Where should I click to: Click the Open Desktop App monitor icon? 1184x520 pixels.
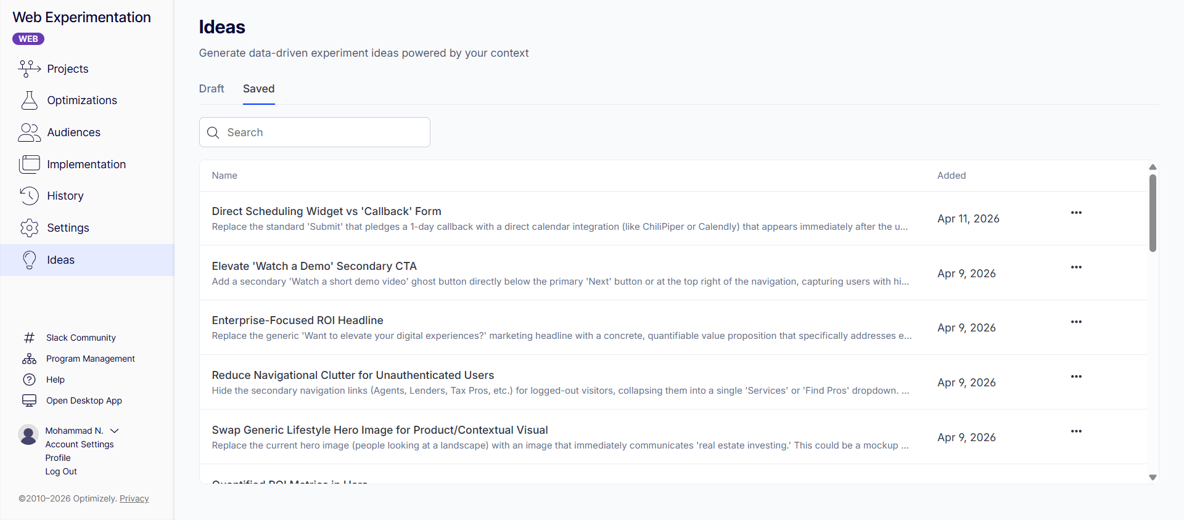point(29,400)
